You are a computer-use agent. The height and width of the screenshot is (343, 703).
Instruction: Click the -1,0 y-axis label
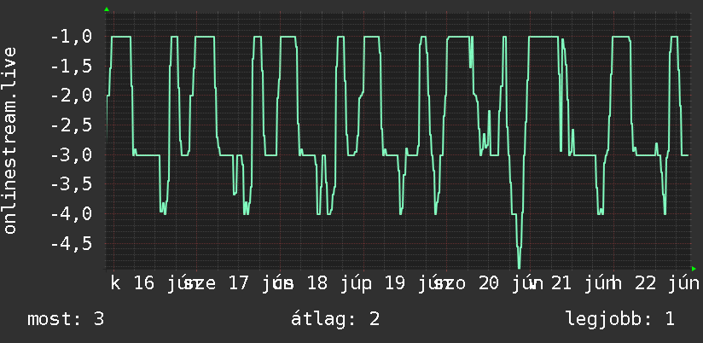(72, 37)
